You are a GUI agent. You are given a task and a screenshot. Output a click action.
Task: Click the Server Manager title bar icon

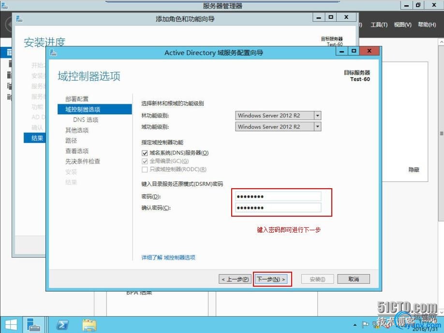(x=4, y=5)
